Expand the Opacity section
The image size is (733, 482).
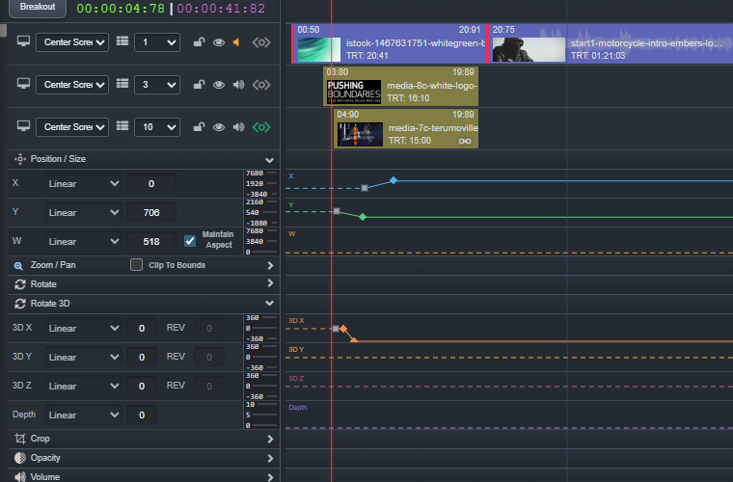(270, 458)
